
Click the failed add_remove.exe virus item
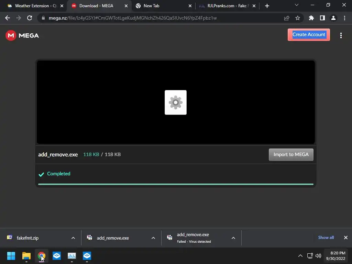click(x=194, y=238)
